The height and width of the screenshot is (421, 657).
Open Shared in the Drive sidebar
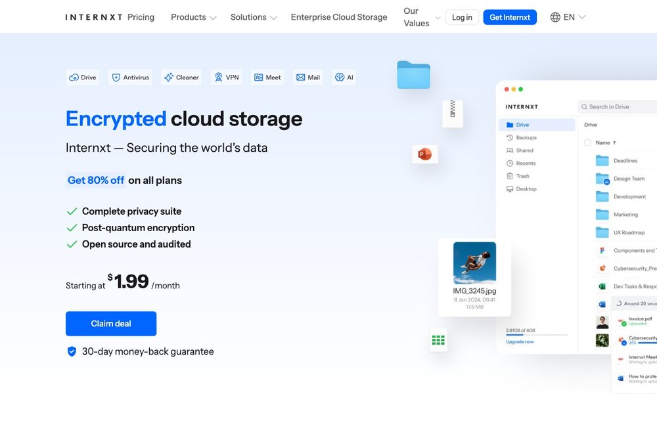520,150
